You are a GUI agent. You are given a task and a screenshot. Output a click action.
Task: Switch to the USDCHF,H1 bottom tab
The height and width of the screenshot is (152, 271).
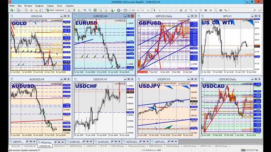[60, 146]
